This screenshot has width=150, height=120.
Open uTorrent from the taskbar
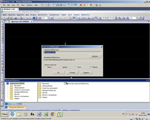tap(59, 114)
